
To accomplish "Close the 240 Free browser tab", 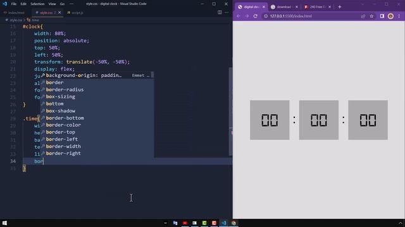I will (330, 7).
